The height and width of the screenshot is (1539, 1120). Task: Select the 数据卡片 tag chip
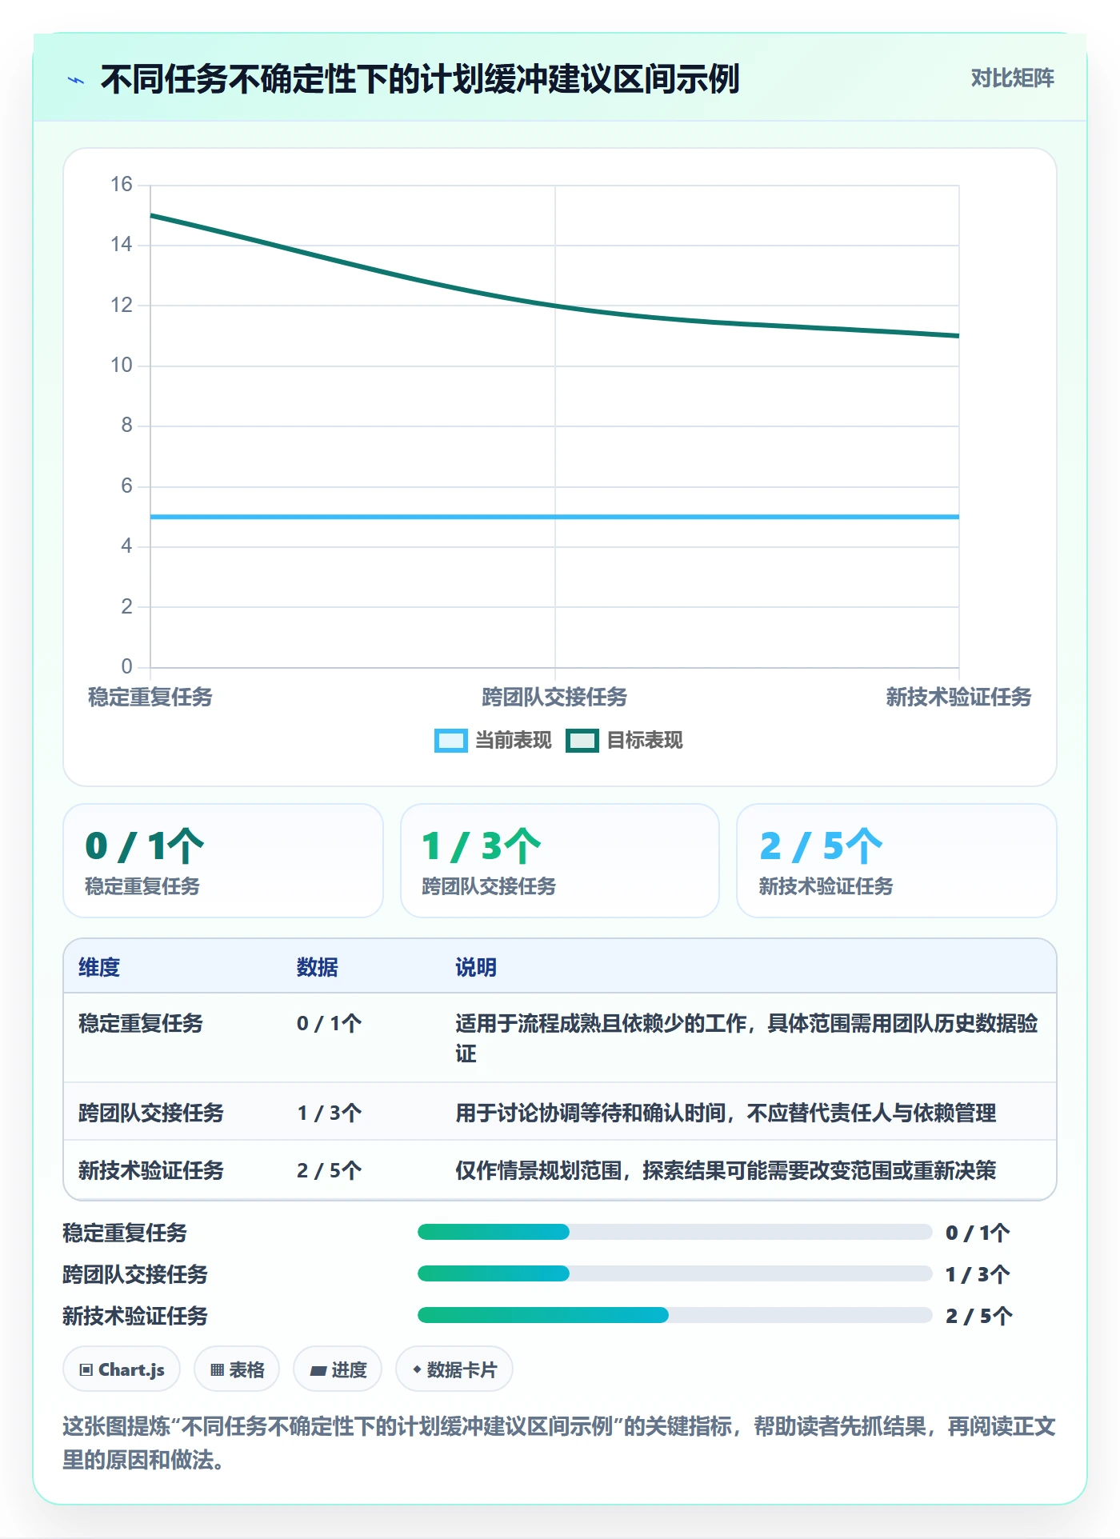[x=454, y=1369]
